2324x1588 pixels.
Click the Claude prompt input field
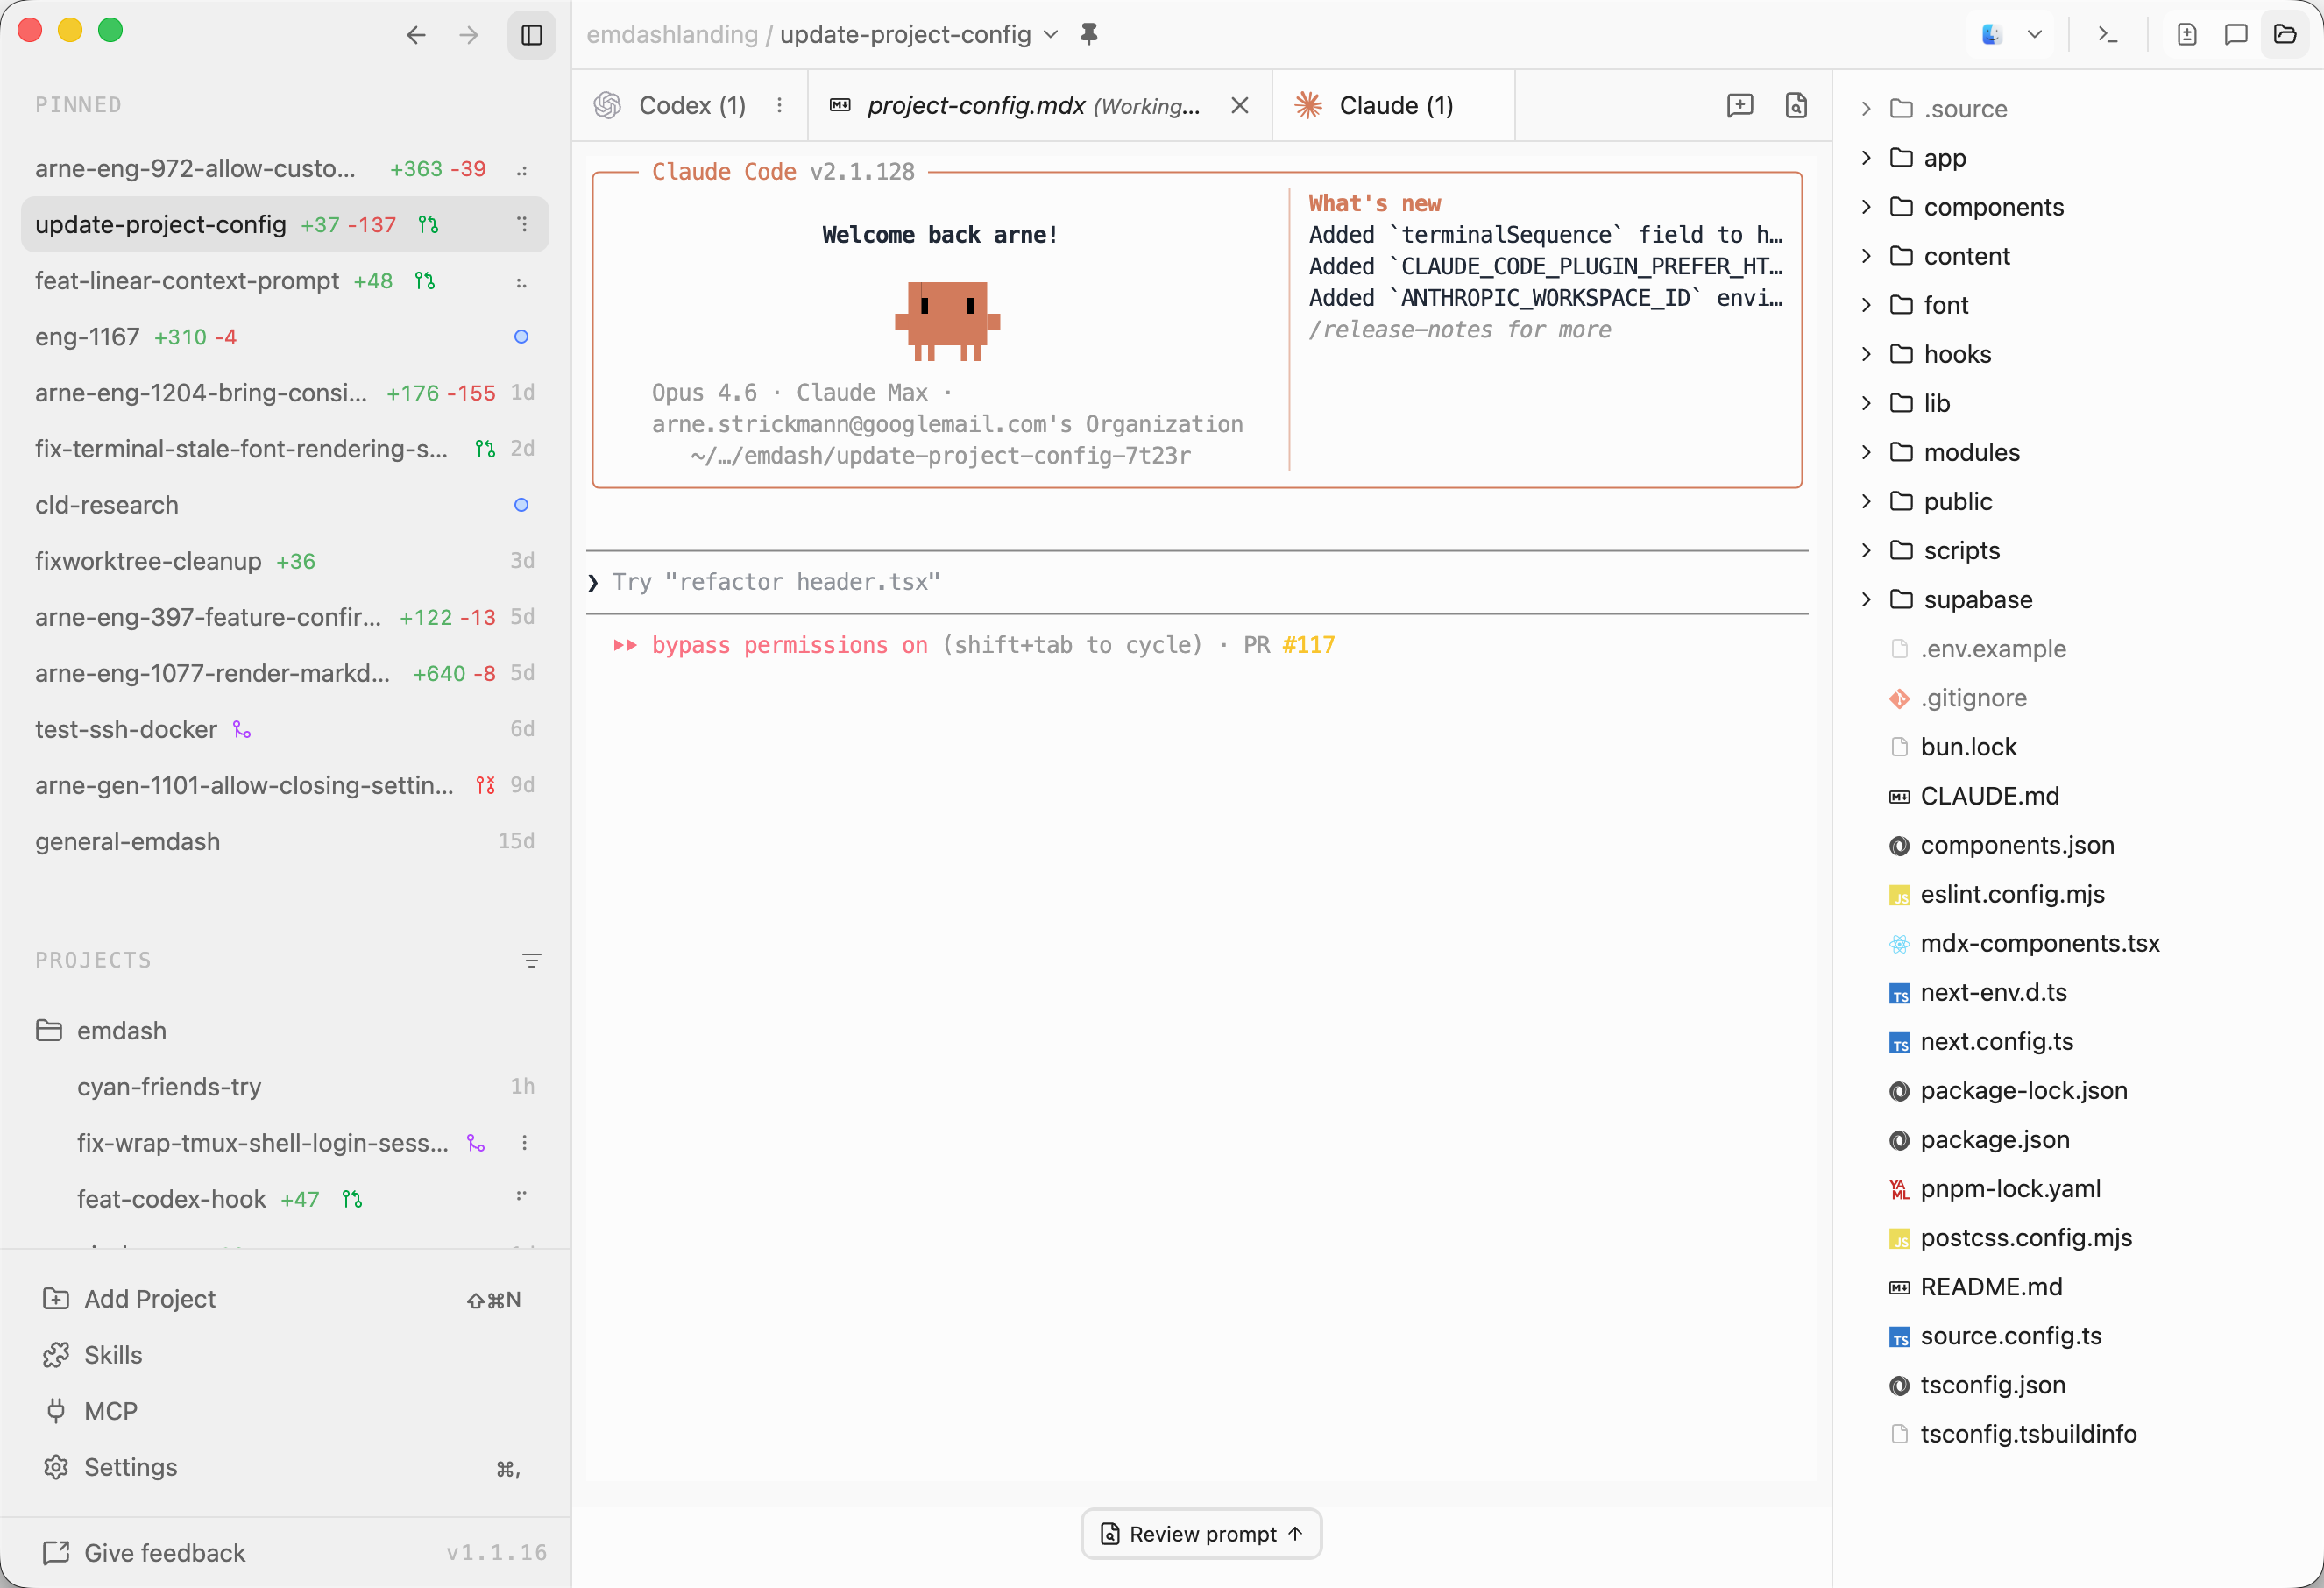point(1197,582)
